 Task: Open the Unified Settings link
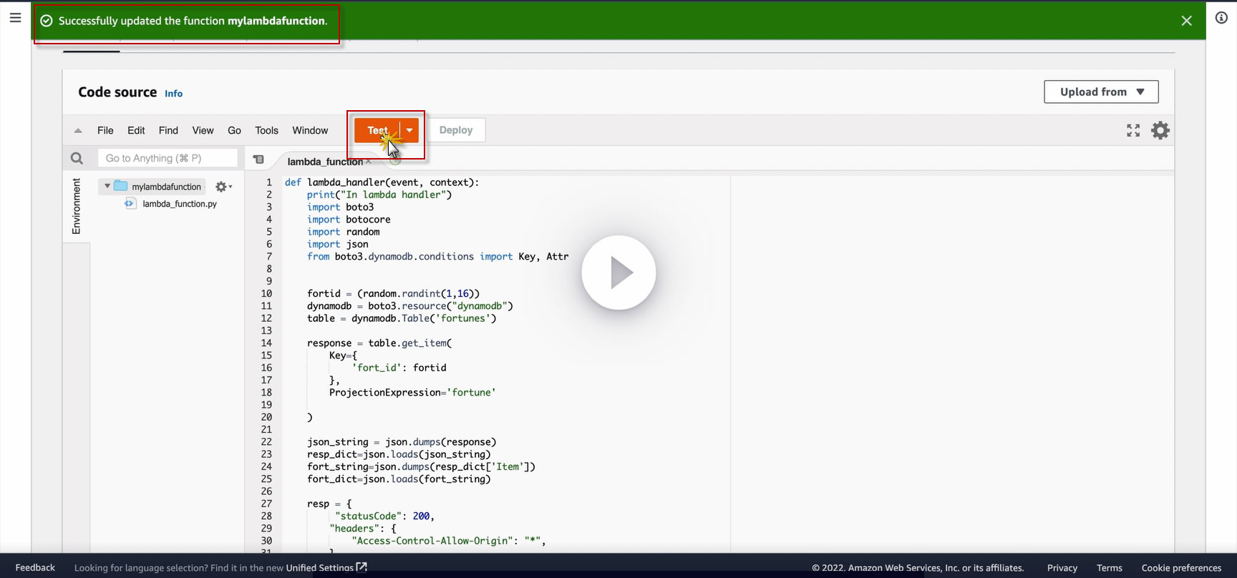point(326,568)
